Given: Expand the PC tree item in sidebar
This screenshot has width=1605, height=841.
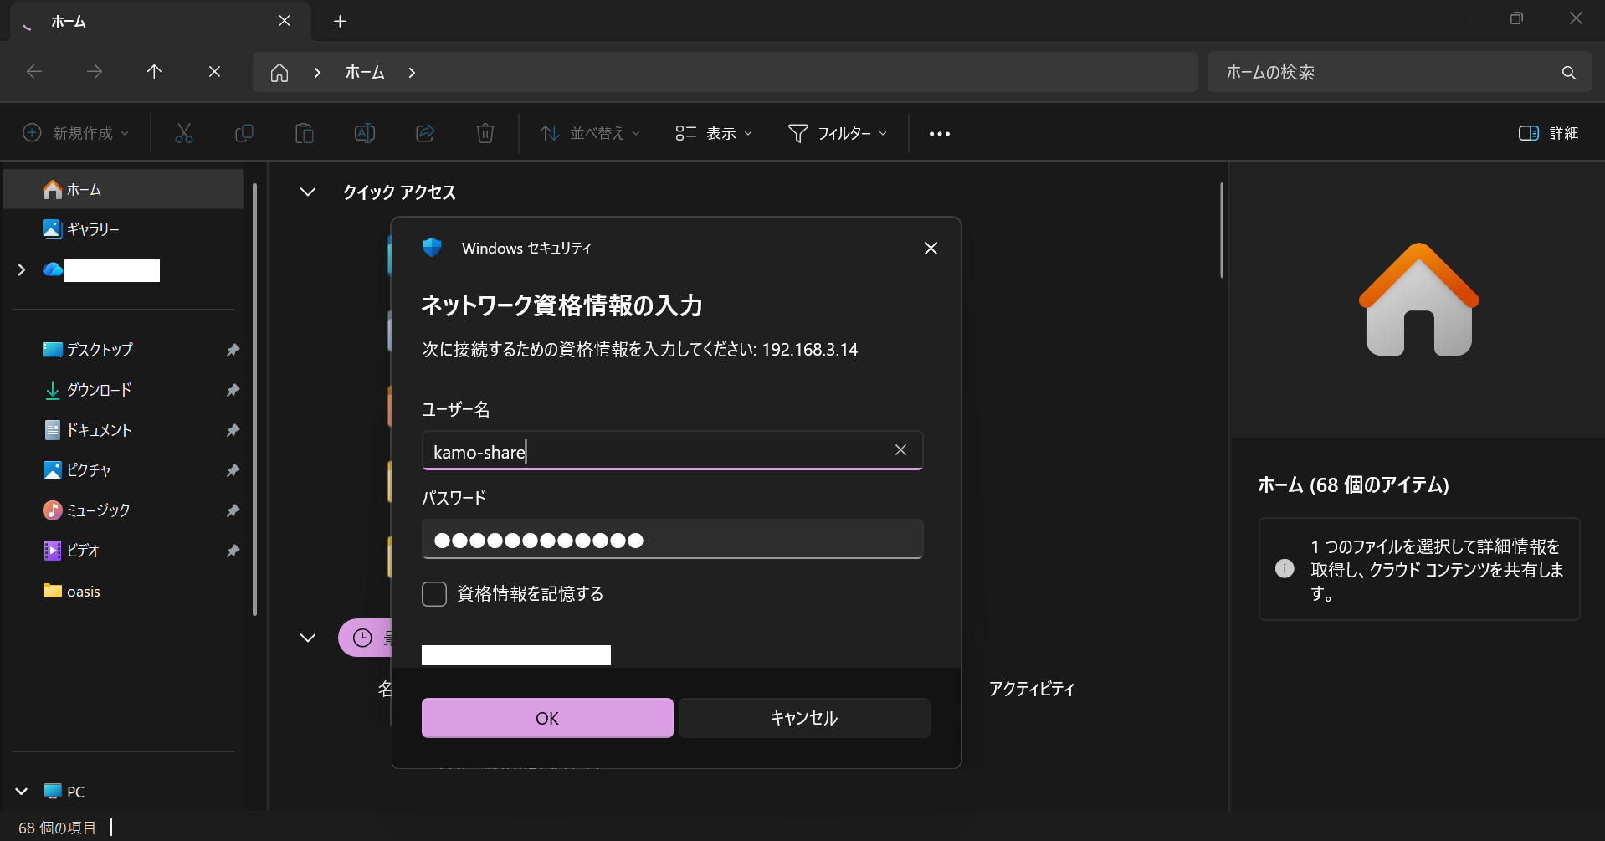Looking at the screenshot, I should [20, 791].
